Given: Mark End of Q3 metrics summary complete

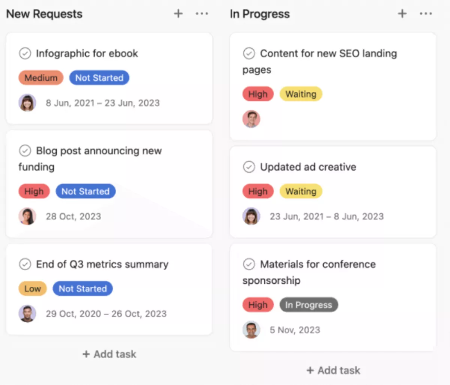Looking at the screenshot, I should [25, 264].
